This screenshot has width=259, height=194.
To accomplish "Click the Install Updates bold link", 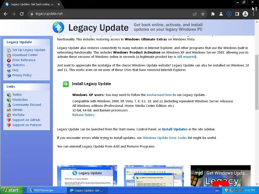I will [x=175, y=129].
